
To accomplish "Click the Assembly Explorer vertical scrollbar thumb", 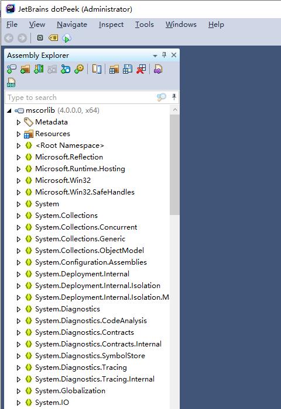I will coord(174,165).
